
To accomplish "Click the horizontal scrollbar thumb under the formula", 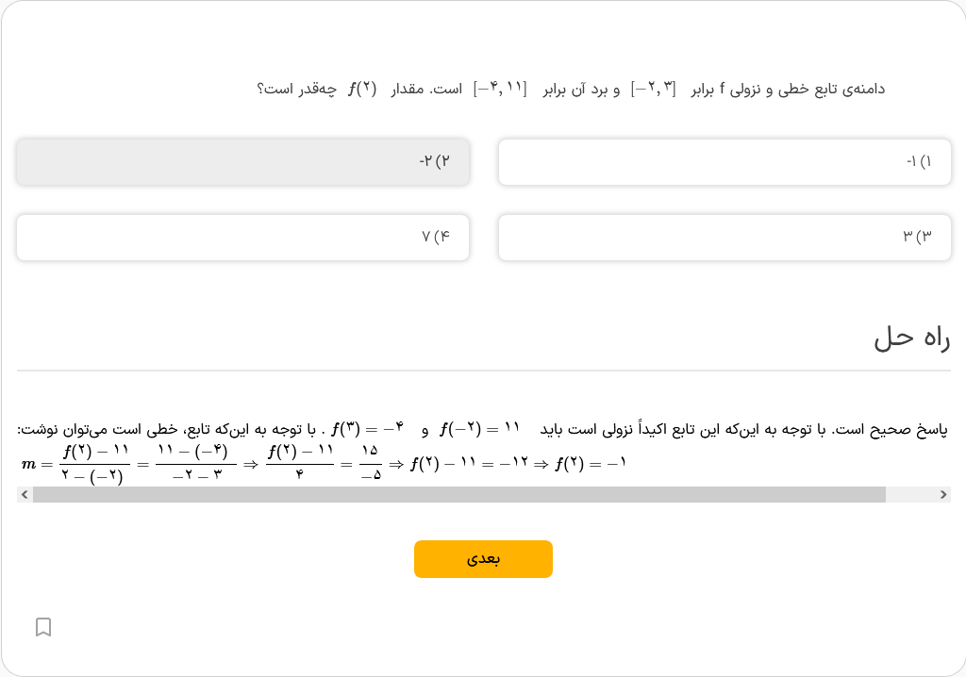I will point(458,494).
